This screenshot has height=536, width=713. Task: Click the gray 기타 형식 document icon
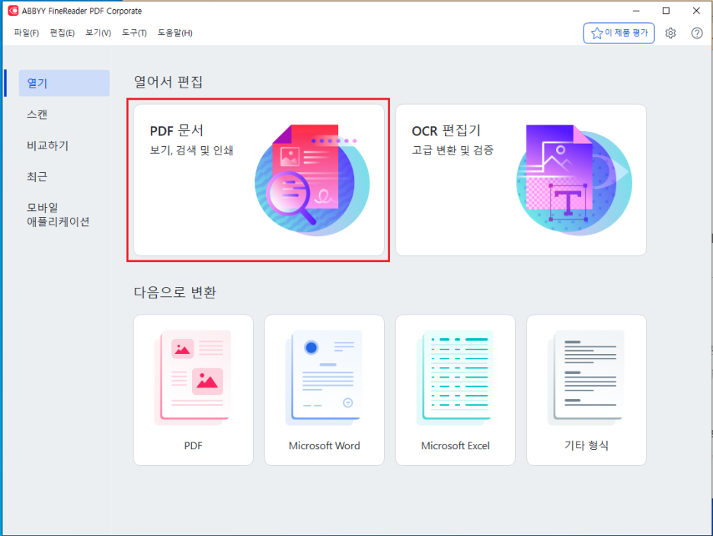pos(586,378)
